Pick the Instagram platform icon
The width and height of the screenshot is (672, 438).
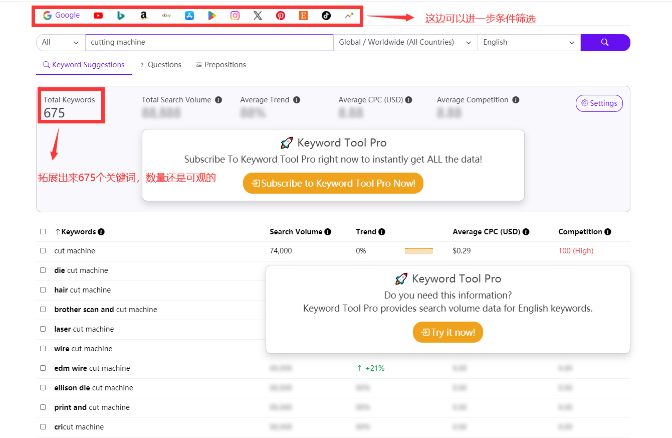[235, 16]
